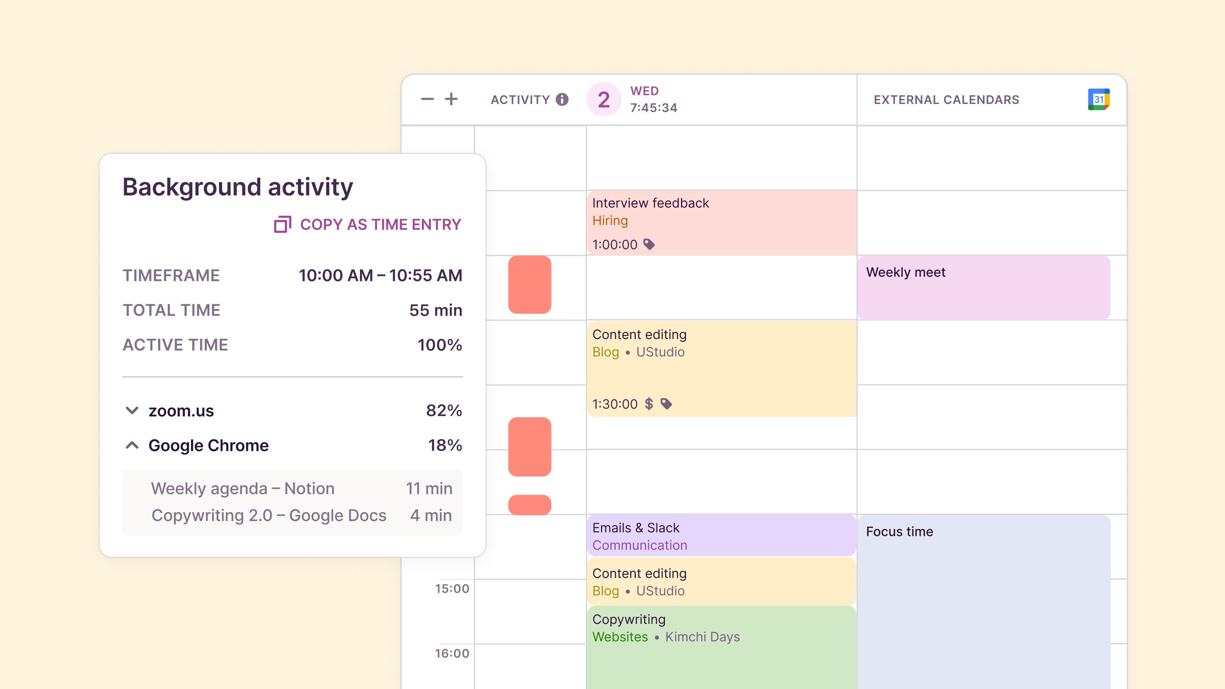Select Weekly agenda – Notion activity item
Viewport: 1225px width, 689px height.
pos(243,488)
